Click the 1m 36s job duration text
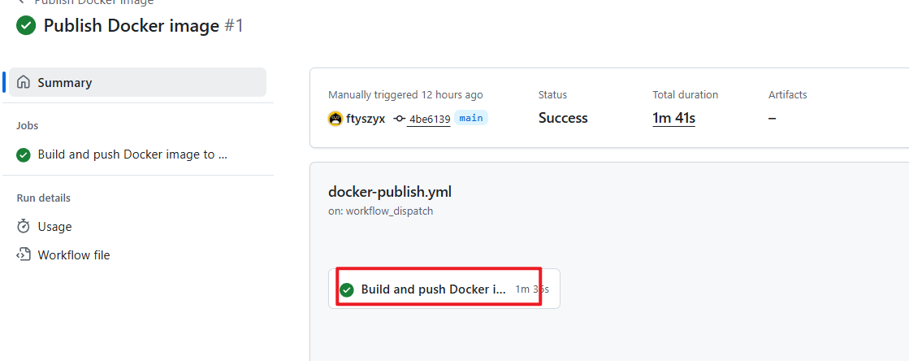The image size is (909, 361). 532,289
